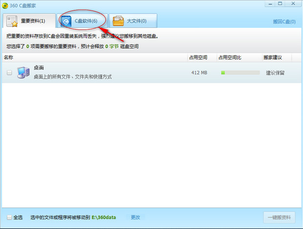Open the 大文件(0) tab
This screenshot has width=303, height=229.
point(133,21)
